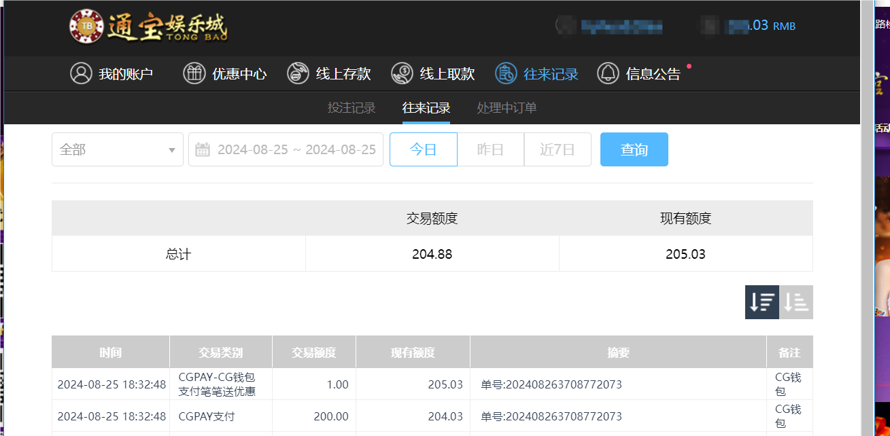Expand the dropdown arrow beside 全部
This screenshot has width=890, height=436.
(172, 149)
